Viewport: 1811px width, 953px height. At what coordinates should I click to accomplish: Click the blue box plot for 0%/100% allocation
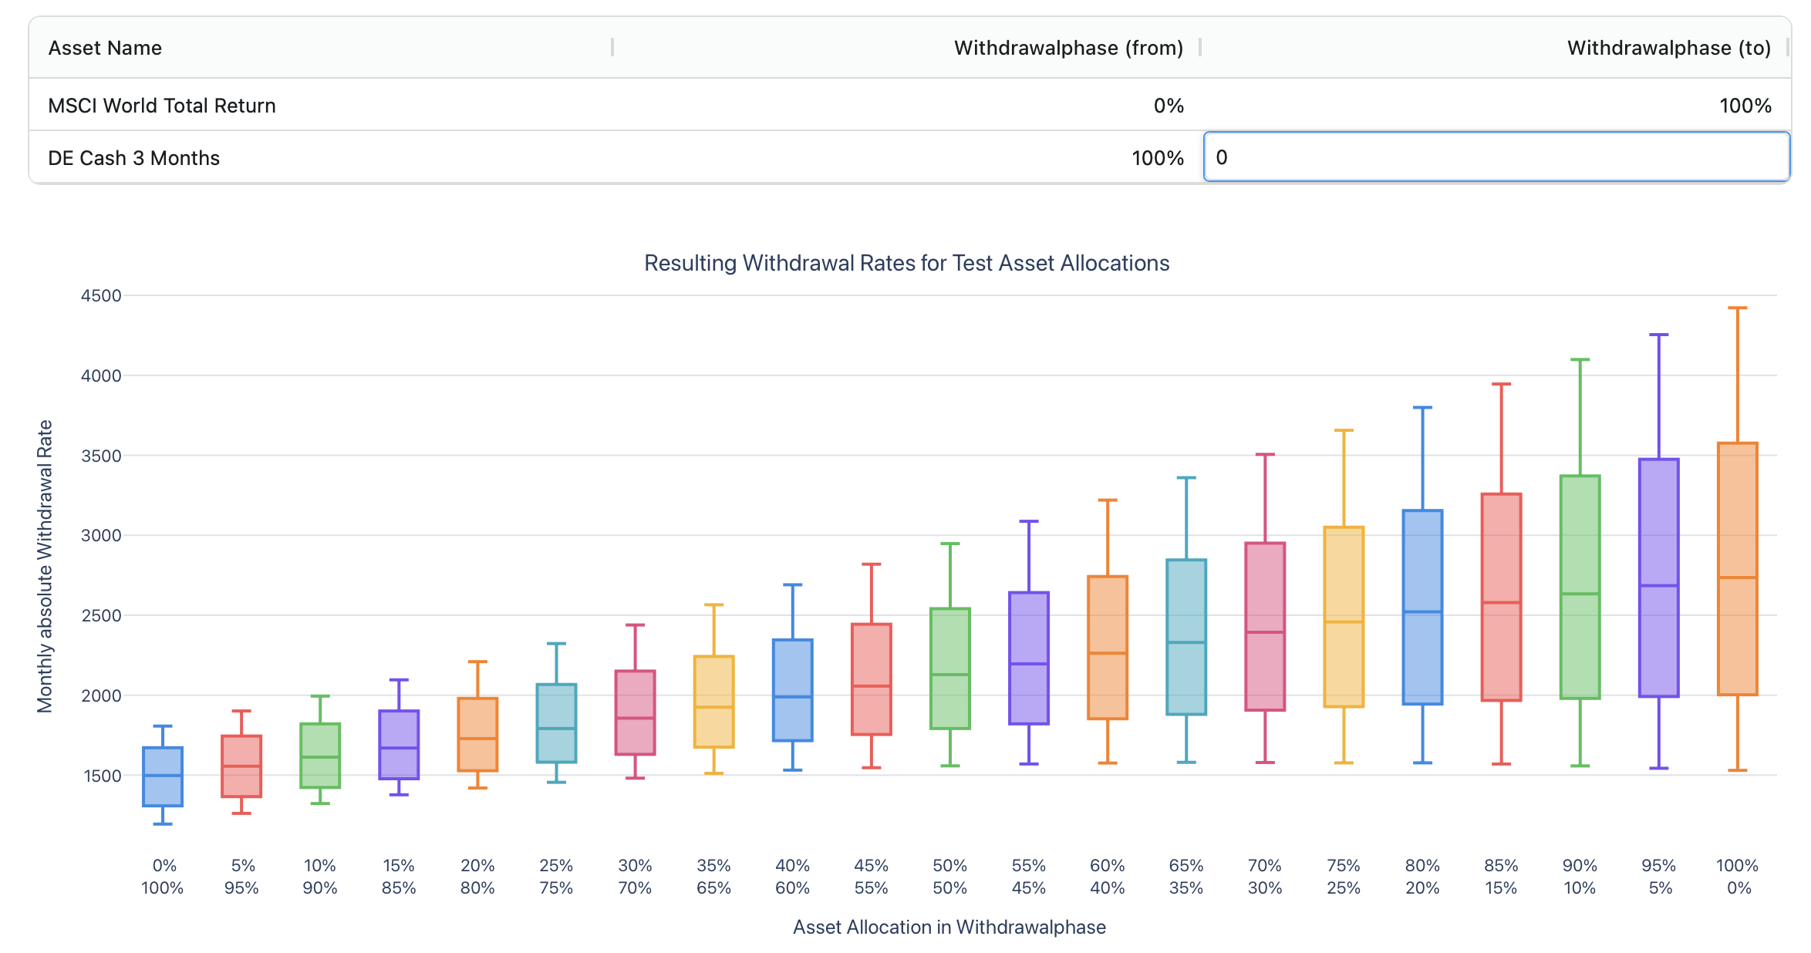tap(163, 776)
